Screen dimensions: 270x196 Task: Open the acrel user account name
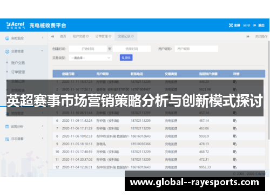tap(246, 25)
